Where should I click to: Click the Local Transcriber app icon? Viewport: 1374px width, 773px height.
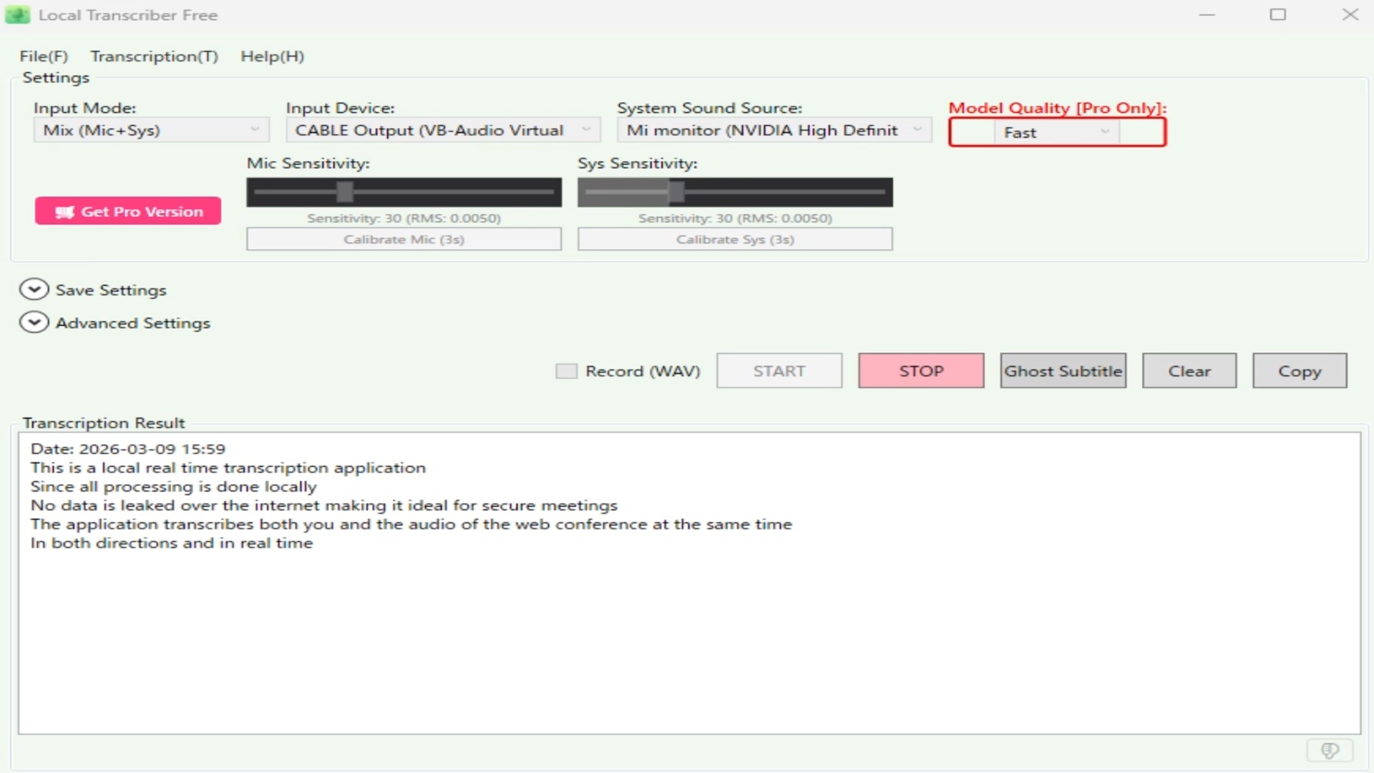pos(17,15)
